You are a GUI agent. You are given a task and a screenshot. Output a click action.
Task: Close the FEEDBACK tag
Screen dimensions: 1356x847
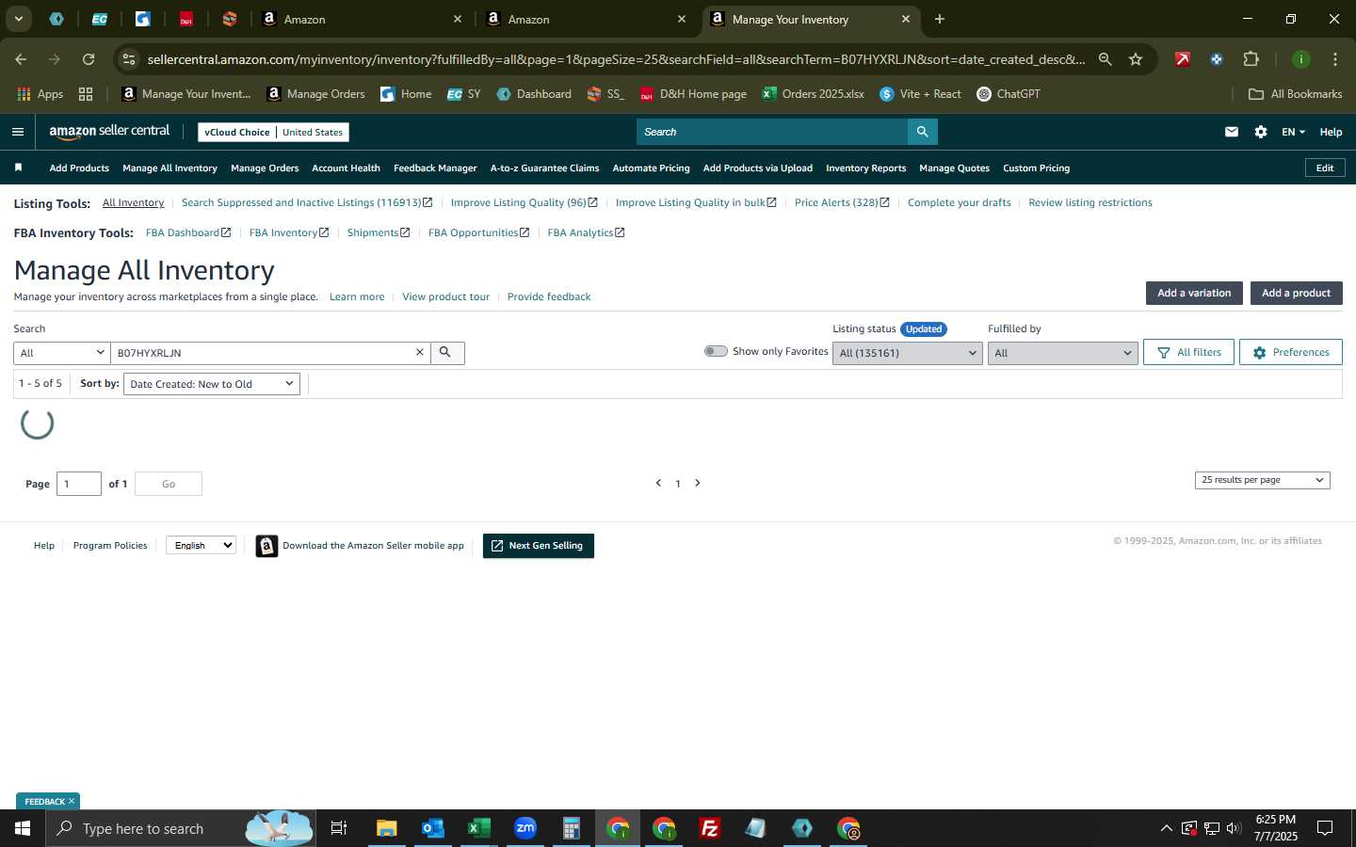click(71, 801)
